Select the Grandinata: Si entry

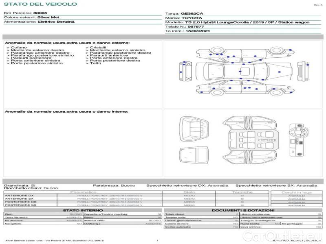tap(20, 185)
